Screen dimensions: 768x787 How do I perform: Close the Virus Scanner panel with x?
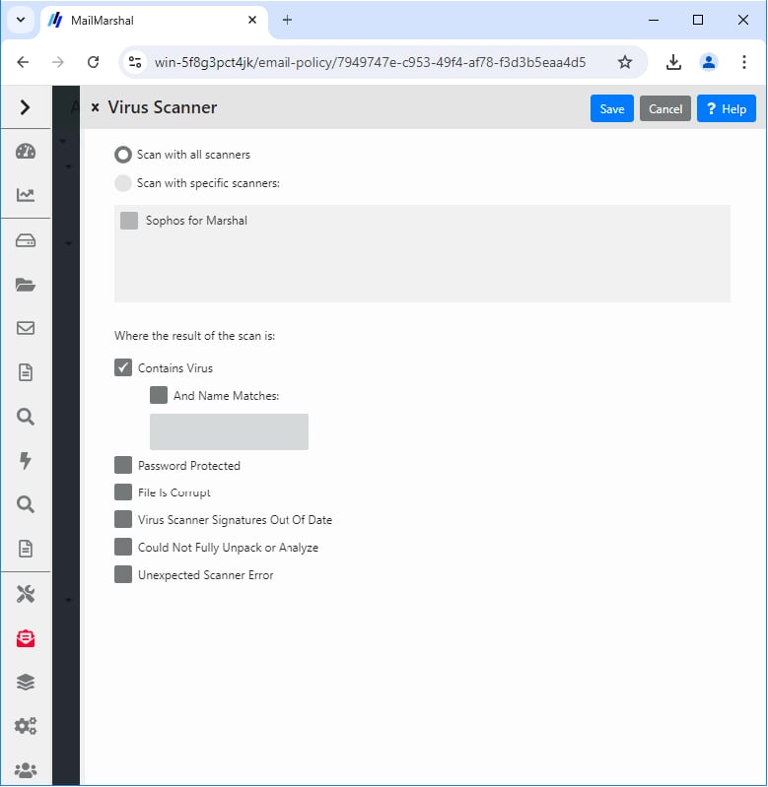tap(95, 107)
